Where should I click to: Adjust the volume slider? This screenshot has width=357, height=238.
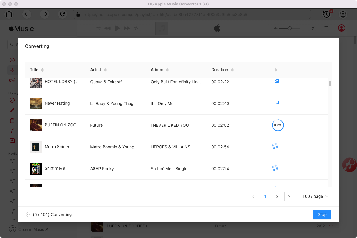click(x=290, y=28)
